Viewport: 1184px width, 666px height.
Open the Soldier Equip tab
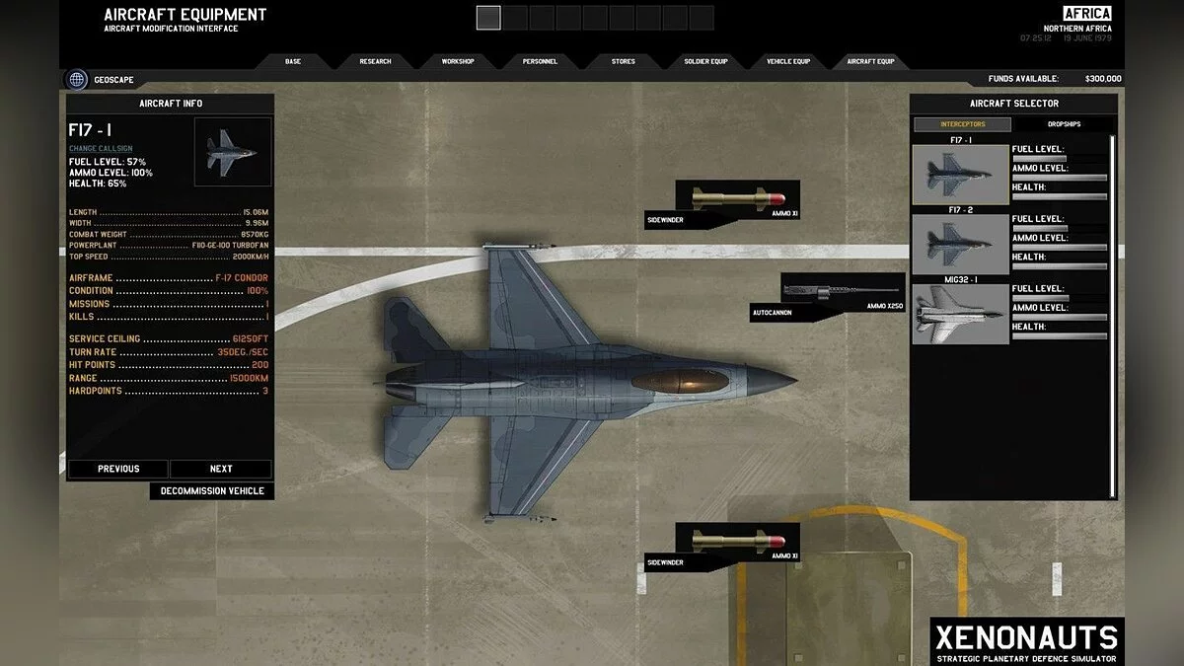click(x=705, y=61)
